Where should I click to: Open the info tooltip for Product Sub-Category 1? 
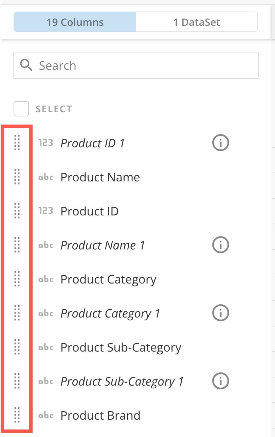point(220,381)
